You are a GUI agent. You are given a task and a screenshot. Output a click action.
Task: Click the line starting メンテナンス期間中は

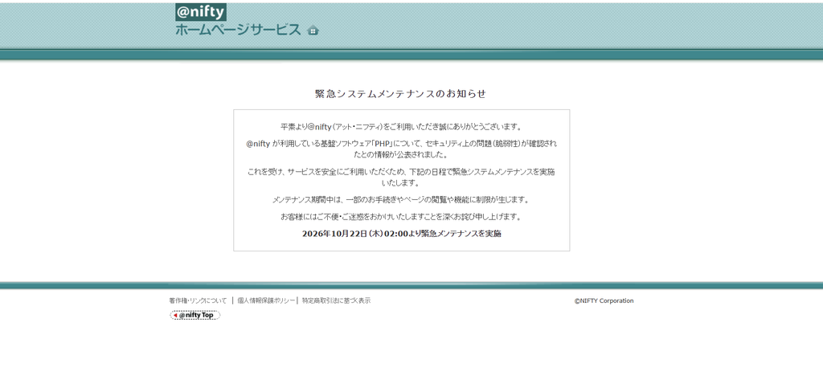402,200
